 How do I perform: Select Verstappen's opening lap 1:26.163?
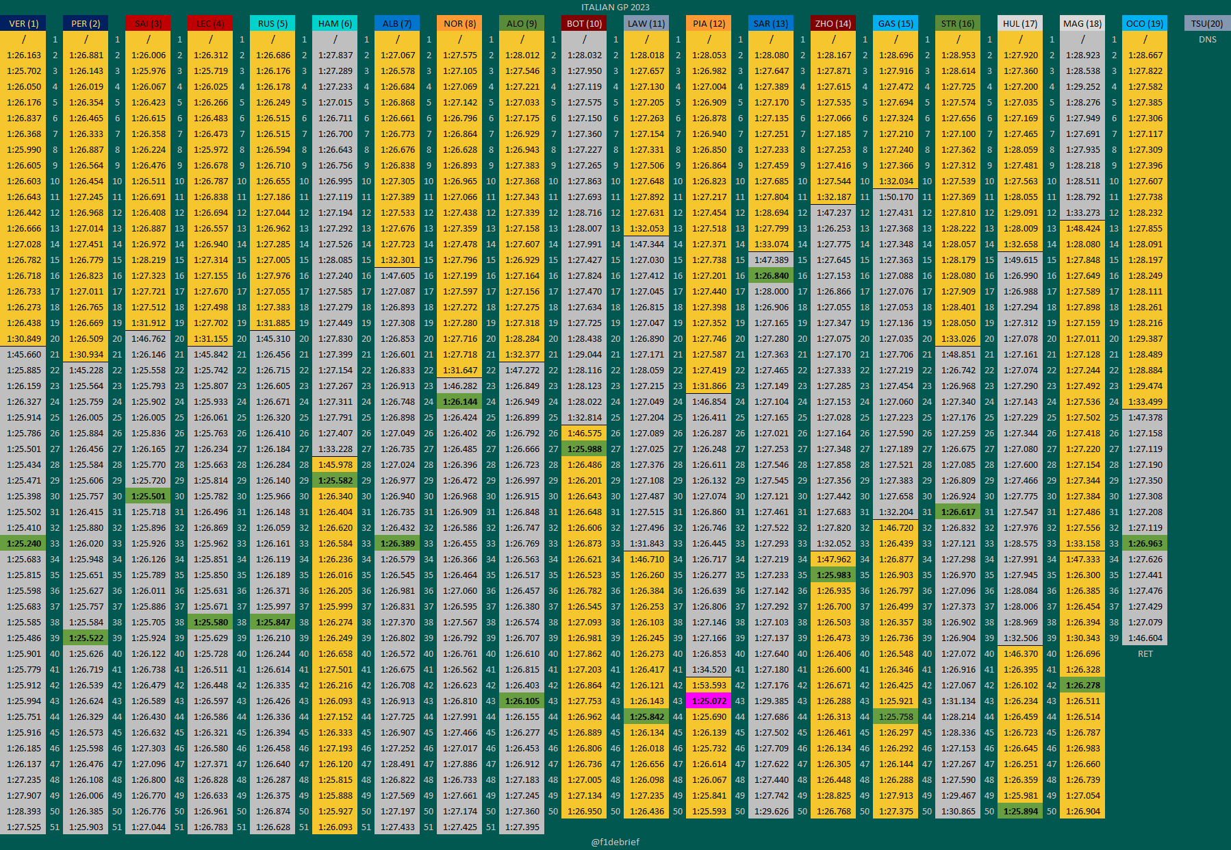click(x=24, y=55)
